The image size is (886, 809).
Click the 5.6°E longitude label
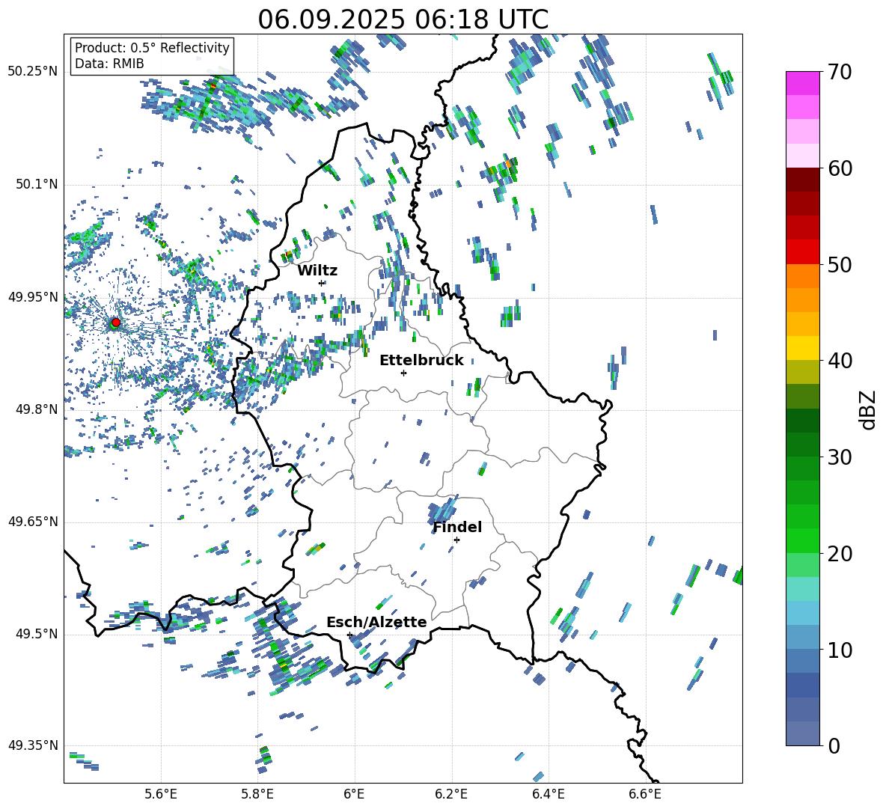coord(161,794)
